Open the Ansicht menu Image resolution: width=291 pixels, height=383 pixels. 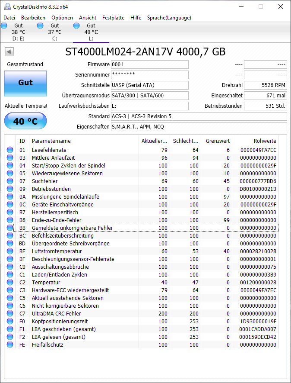[88, 18]
